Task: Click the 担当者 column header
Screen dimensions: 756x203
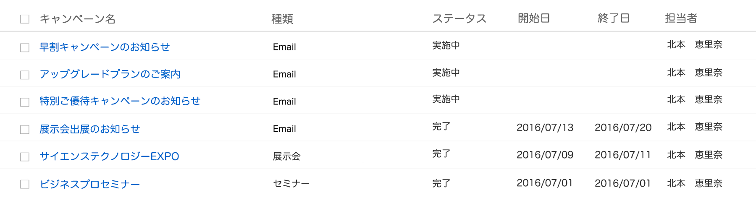Action: (681, 18)
